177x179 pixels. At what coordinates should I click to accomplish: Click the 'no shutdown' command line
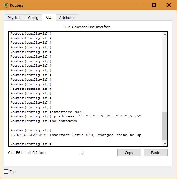pyautogui.click(x=43, y=121)
